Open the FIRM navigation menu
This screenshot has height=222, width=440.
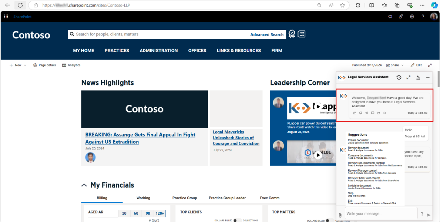coord(277,50)
